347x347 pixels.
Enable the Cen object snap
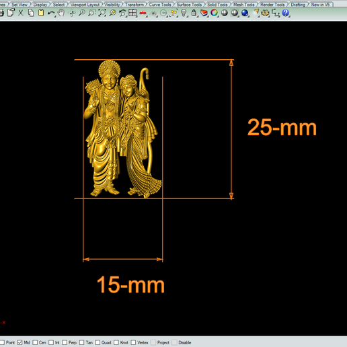35,342
